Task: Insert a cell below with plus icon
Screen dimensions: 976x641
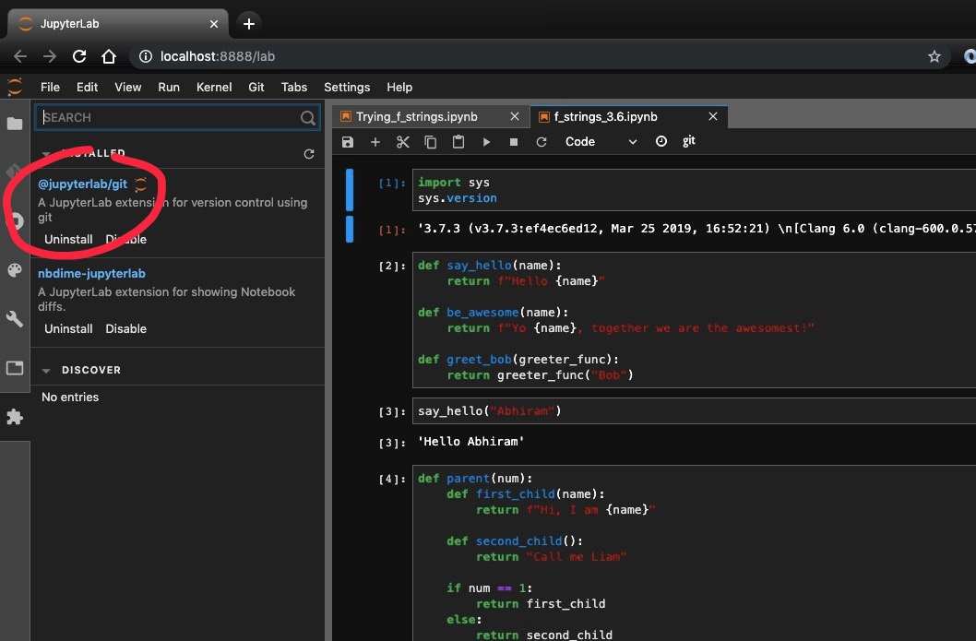Action: [375, 142]
